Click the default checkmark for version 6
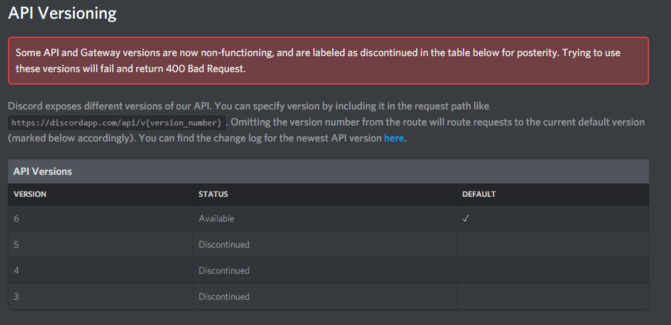Screen dimensions: 671x325 [465, 218]
